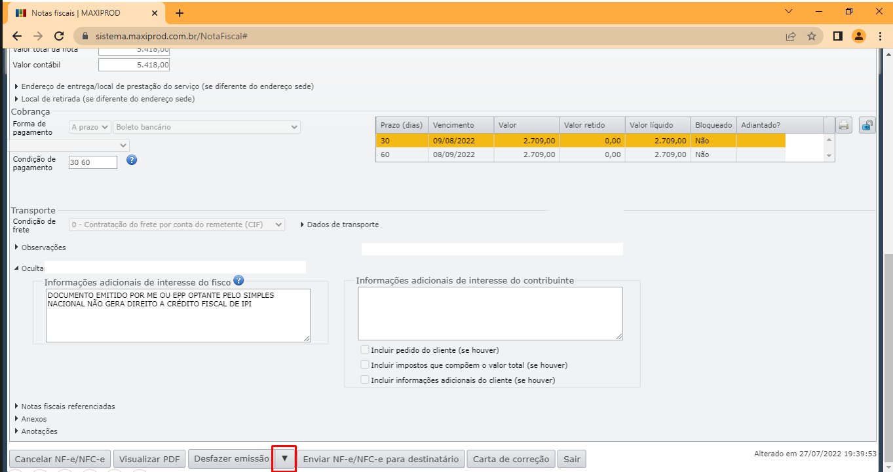Go back to the previous browser page

(x=17, y=36)
